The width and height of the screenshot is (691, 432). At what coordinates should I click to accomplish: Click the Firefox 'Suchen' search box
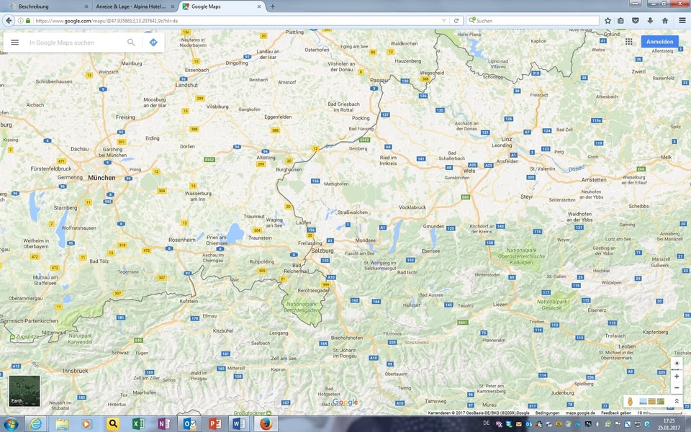point(533,21)
